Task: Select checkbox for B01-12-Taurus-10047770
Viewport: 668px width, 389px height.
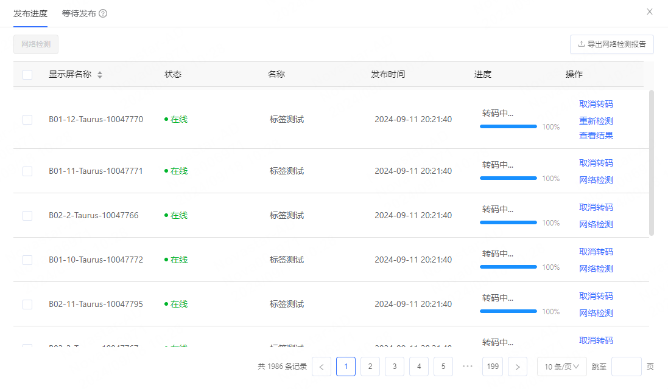Action: (x=27, y=120)
